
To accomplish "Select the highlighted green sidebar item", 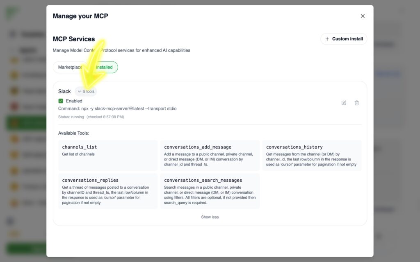I will (x=25, y=123).
